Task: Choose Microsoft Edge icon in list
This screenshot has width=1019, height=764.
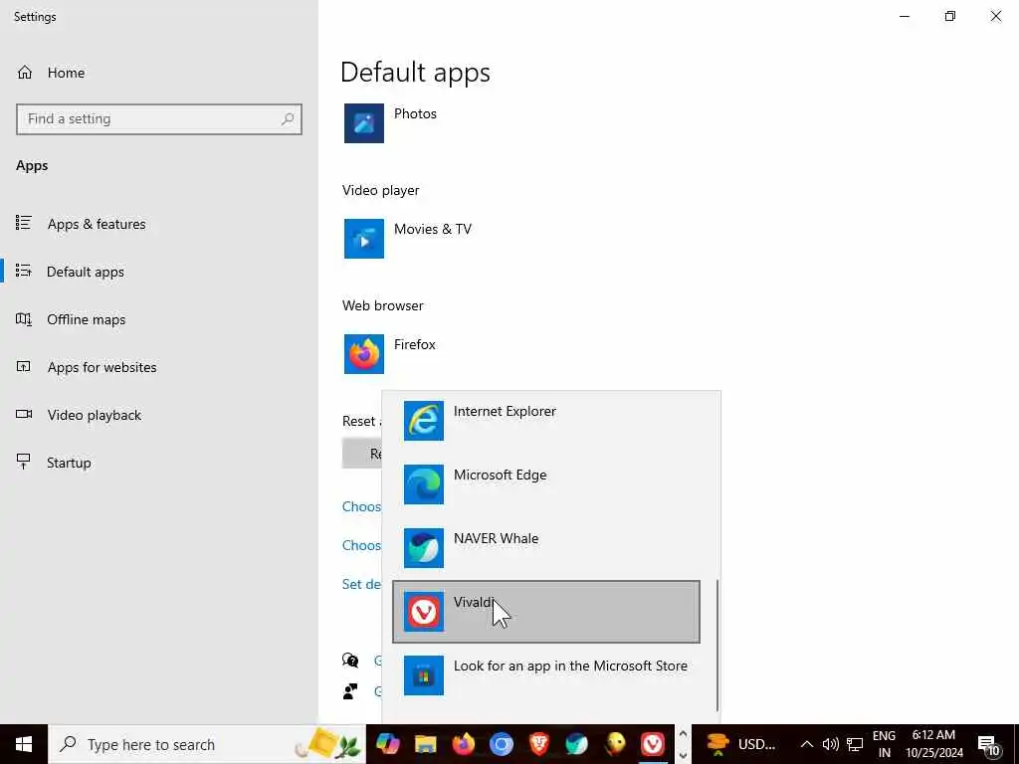Action: point(424,484)
